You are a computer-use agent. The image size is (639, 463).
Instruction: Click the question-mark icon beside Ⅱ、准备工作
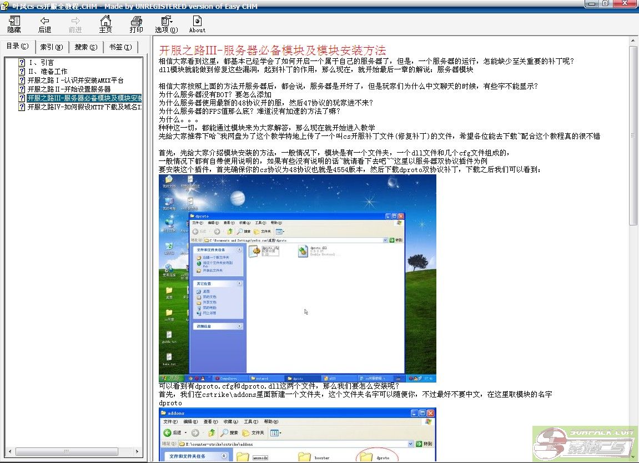pyautogui.click(x=22, y=72)
